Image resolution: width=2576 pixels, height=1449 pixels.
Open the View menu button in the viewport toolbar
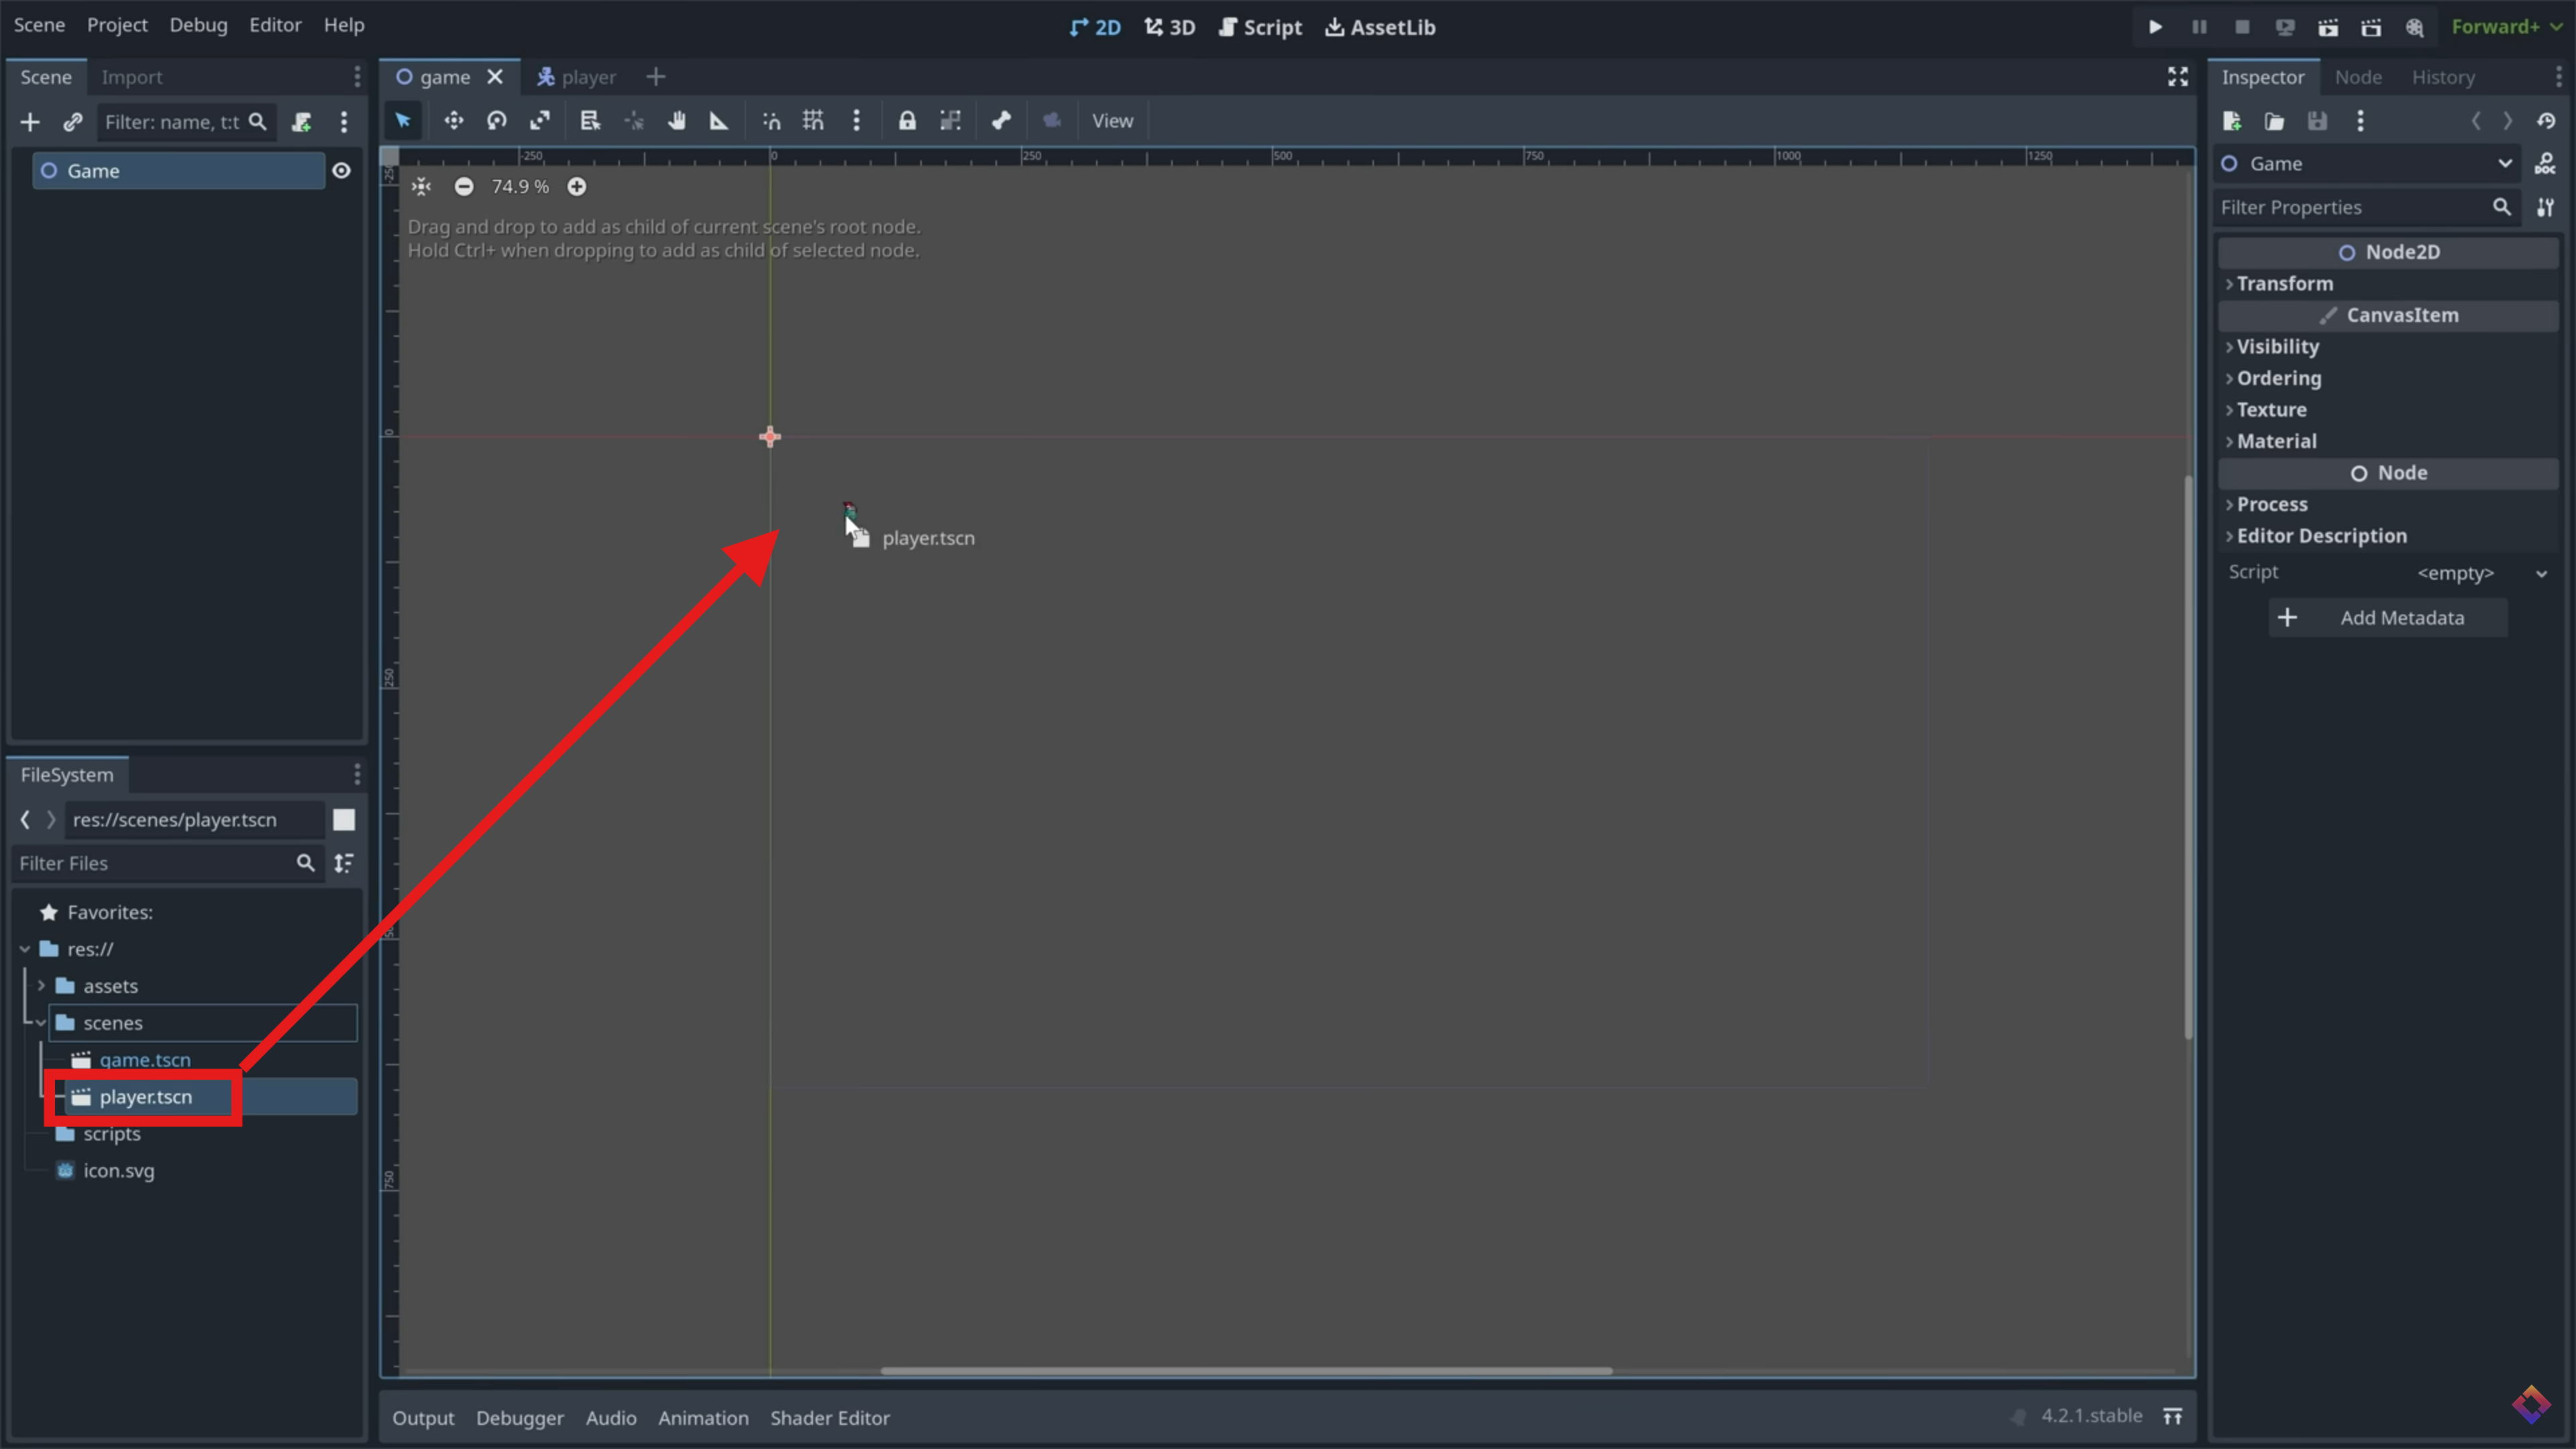pos(1112,121)
